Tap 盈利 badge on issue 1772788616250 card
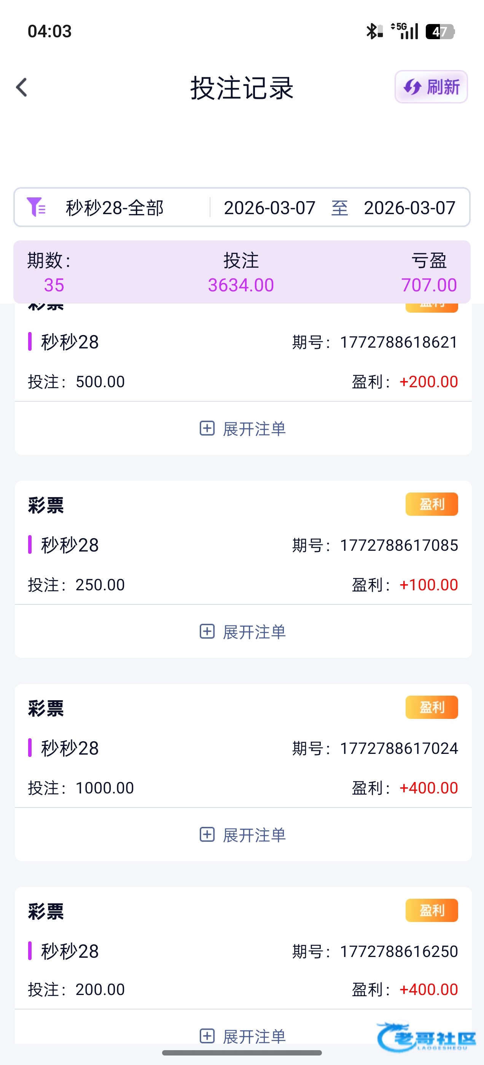Viewport: 484px width, 1065px height. pyautogui.click(x=431, y=910)
